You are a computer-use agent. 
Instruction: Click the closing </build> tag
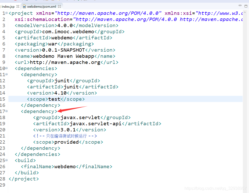coord(27,173)
